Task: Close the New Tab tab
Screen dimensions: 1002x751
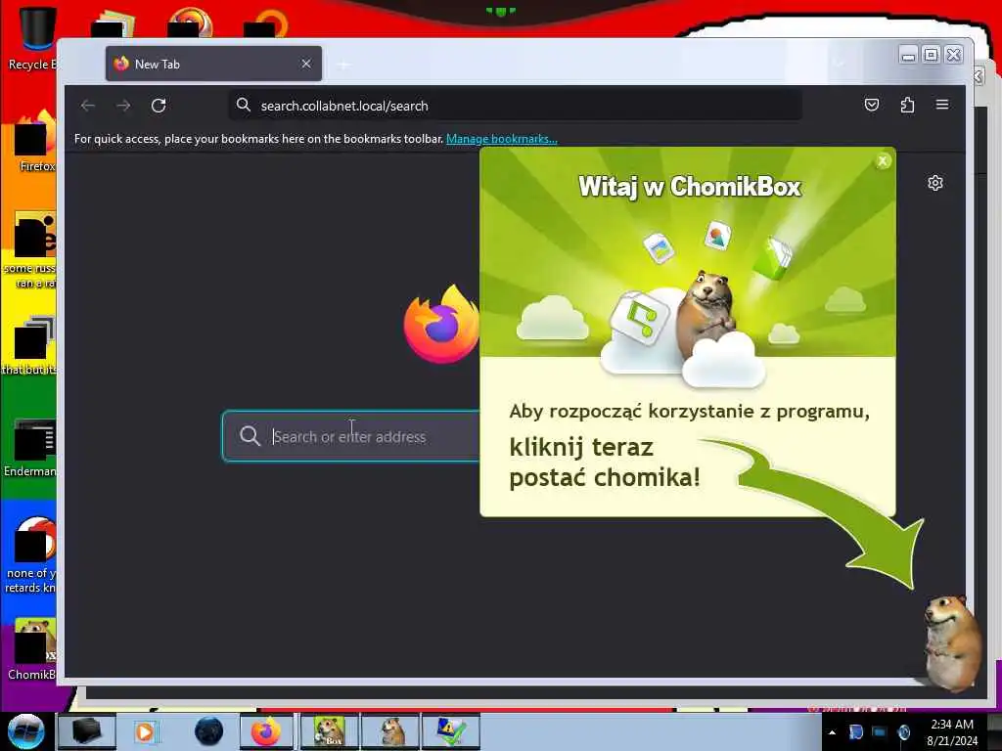Action: [x=306, y=64]
